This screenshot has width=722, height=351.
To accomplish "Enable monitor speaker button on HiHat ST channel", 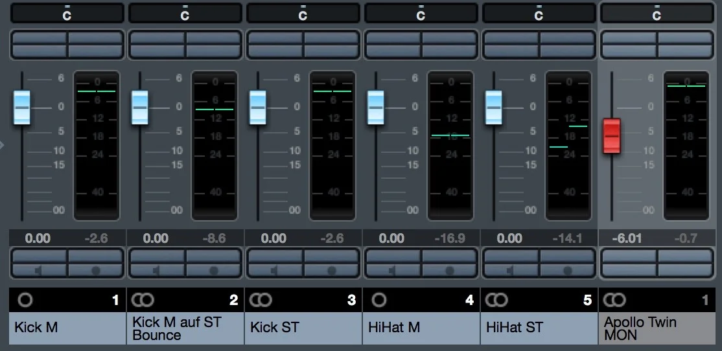I will (511, 271).
